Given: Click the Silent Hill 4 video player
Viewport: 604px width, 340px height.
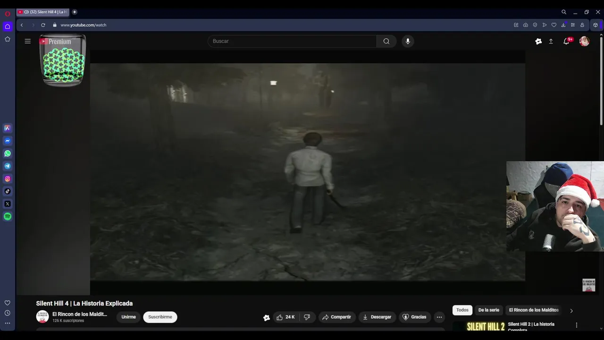Looking at the screenshot, I should (307, 172).
